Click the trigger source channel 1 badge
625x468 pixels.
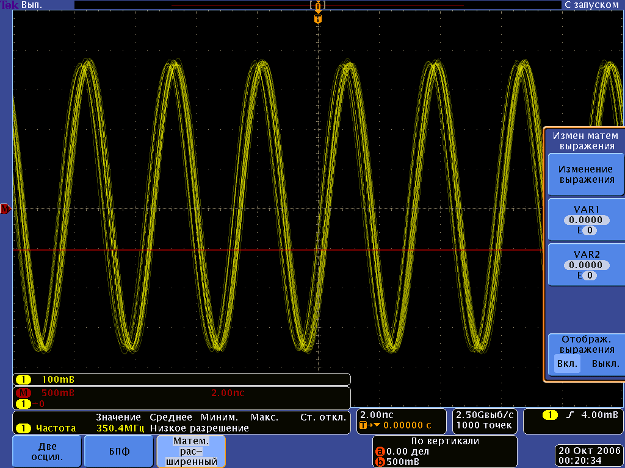(x=550, y=415)
